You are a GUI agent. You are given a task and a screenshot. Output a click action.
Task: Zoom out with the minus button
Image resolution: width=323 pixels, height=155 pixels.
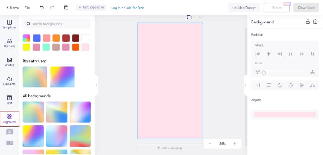(210, 144)
